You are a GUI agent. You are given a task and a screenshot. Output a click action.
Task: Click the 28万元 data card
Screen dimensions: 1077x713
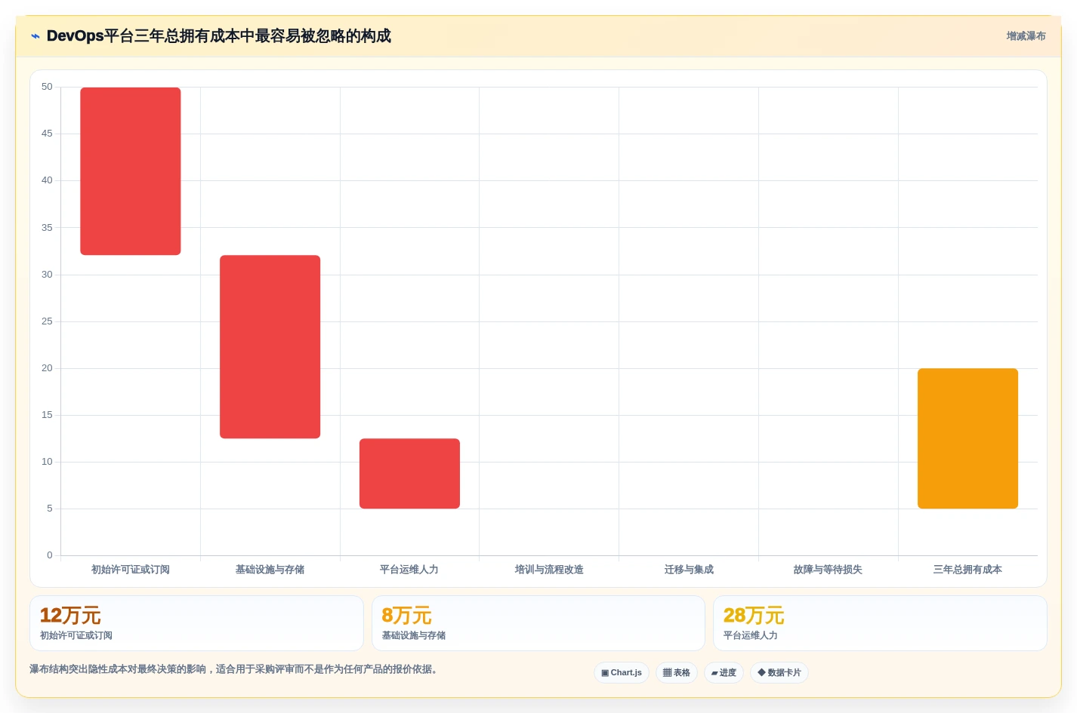(x=880, y=623)
